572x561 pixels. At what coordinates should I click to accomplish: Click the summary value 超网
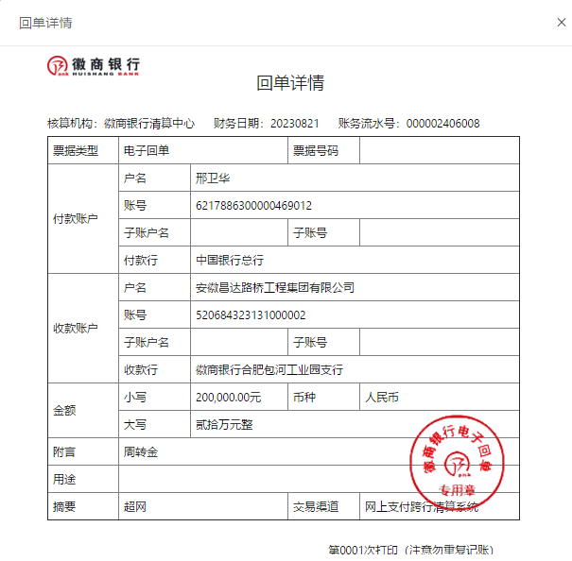point(135,507)
